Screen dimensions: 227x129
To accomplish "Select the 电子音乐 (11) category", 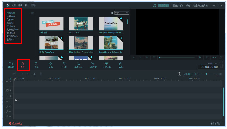I will click(13, 29).
